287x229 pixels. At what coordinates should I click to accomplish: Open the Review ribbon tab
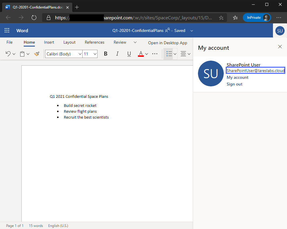(x=120, y=42)
